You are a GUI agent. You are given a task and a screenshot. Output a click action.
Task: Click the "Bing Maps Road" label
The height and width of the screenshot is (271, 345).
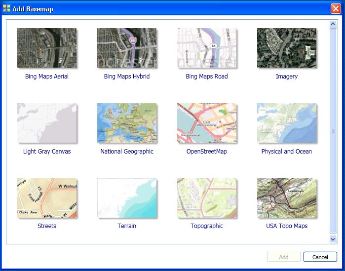coord(207,77)
